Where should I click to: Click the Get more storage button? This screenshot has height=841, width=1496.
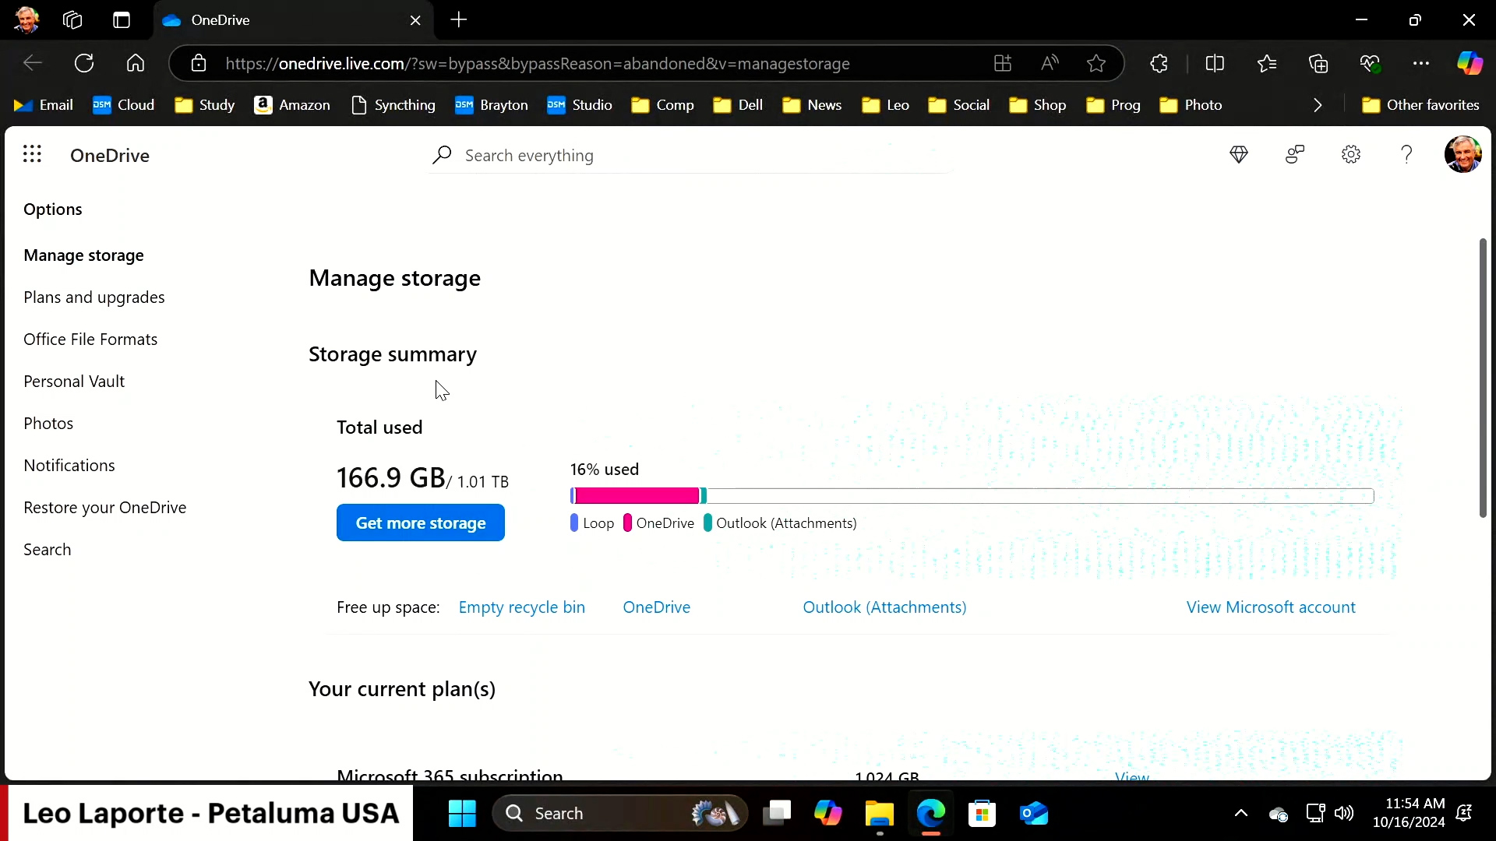[x=421, y=523]
